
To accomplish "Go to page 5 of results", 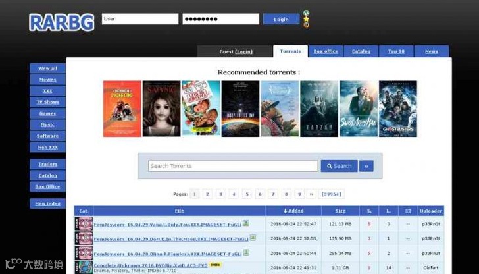I will point(247,194).
